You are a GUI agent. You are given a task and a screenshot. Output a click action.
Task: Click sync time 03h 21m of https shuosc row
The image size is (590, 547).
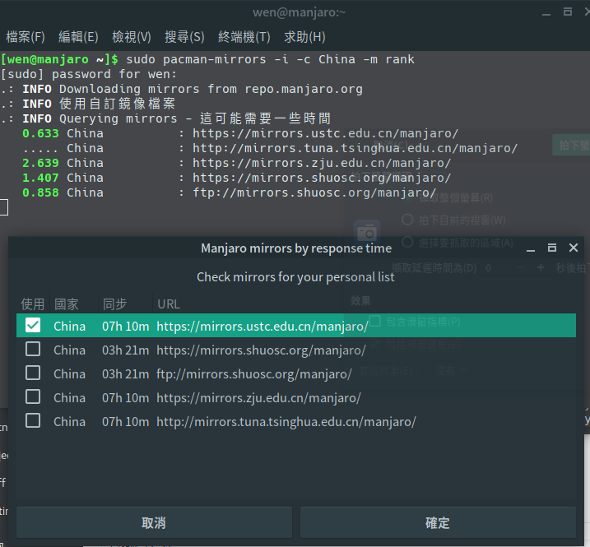tap(125, 350)
